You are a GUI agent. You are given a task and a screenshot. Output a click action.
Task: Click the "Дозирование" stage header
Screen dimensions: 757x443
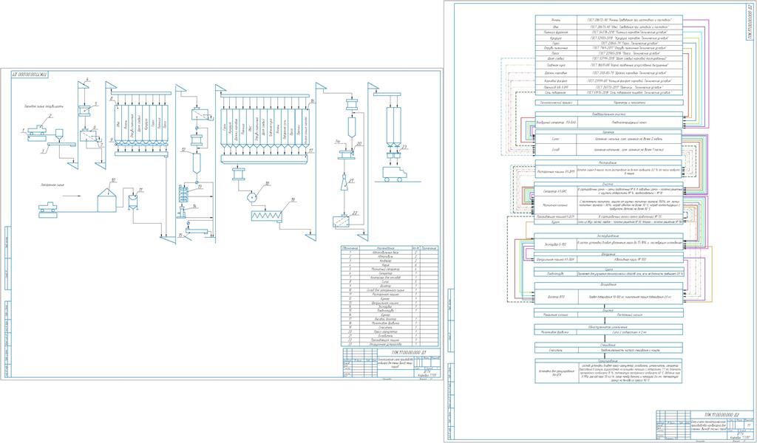pos(609,284)
